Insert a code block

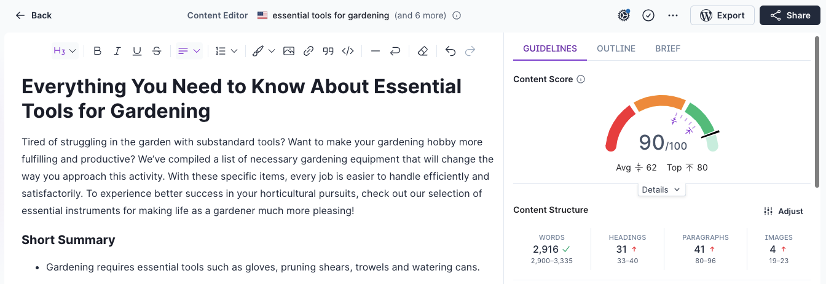[x=348, y=51]
